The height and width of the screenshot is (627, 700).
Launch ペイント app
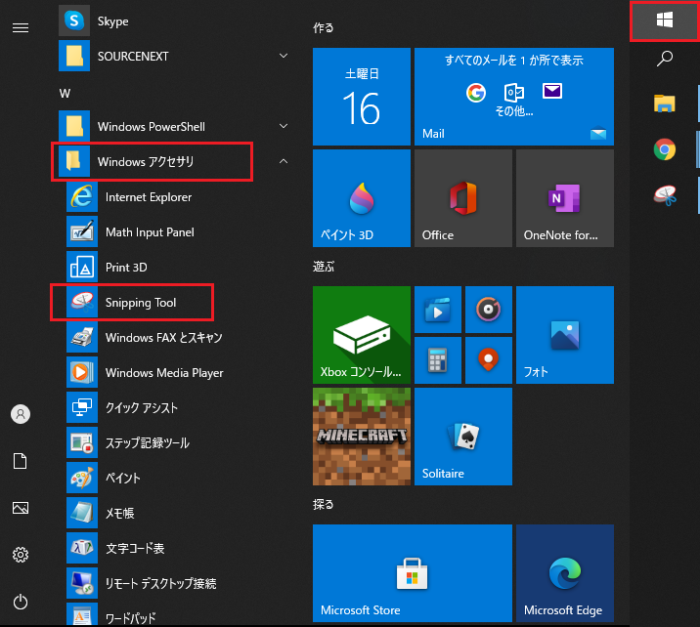pos(179,478)
